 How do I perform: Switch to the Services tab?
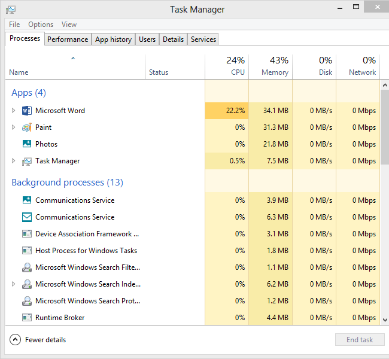pyautogui.click(x=203, y=39)
